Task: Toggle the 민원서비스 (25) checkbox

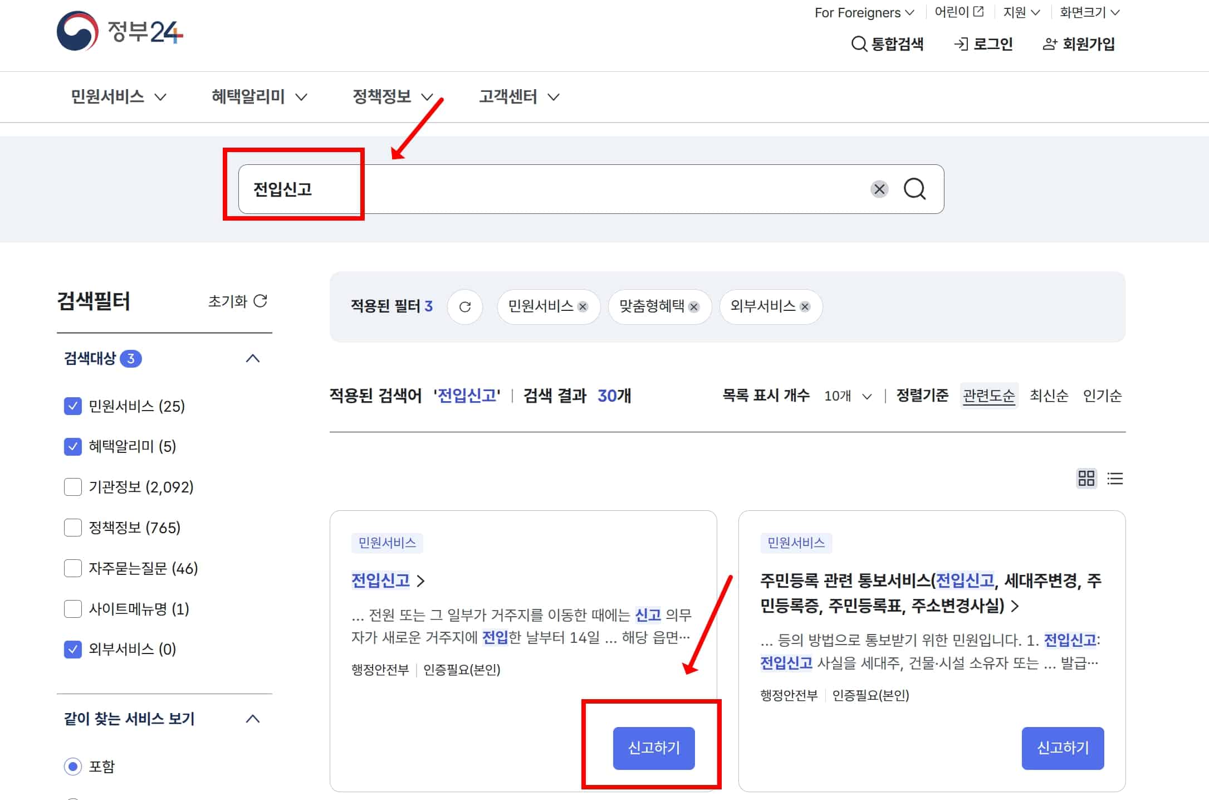Action: (73, 406)
